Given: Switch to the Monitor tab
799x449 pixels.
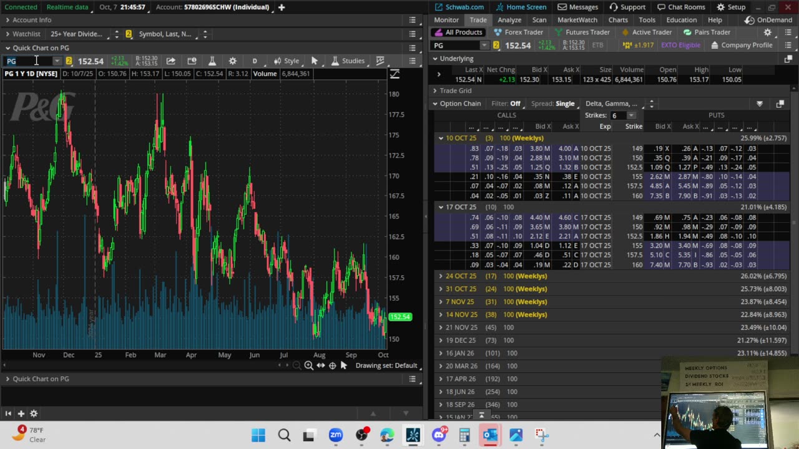Looking at the screenshot, I should [446, 20].
